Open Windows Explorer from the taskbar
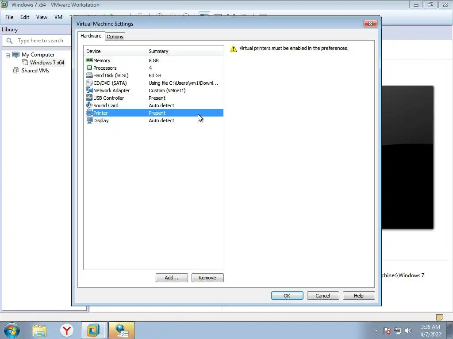Screen dimensions: 453x339 click(x=39, y=331)
